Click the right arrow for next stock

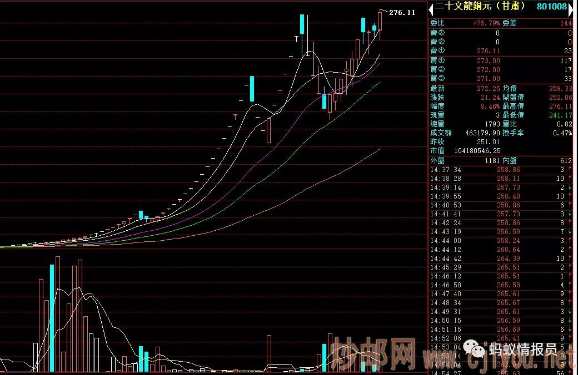tap(574, 7)
